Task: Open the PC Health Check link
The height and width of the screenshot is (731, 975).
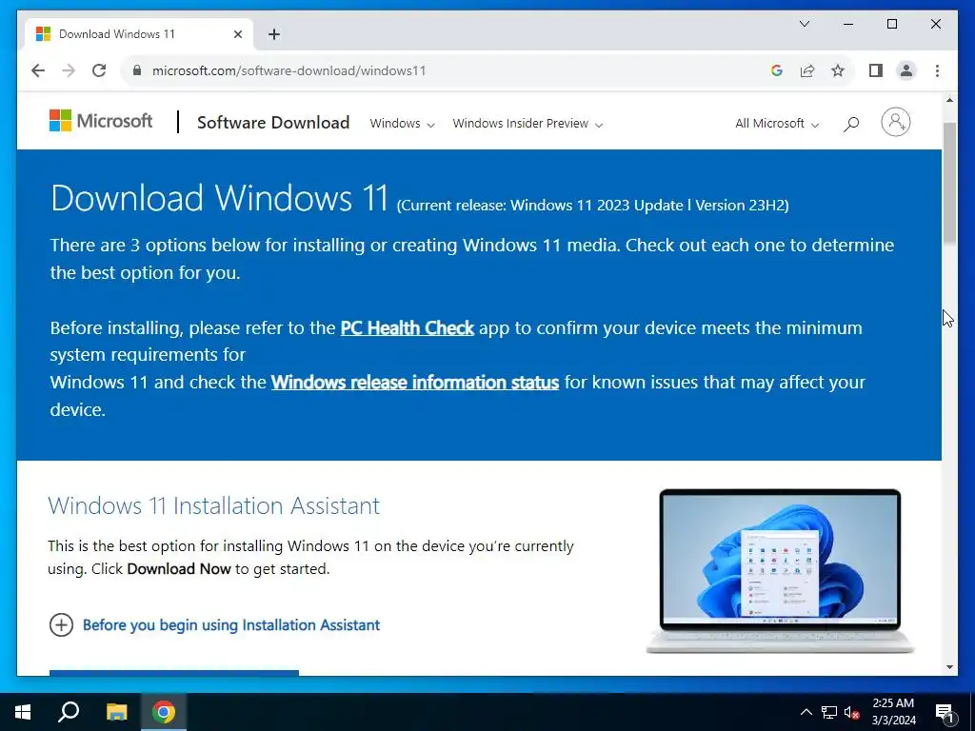Action: pos(408,327)
